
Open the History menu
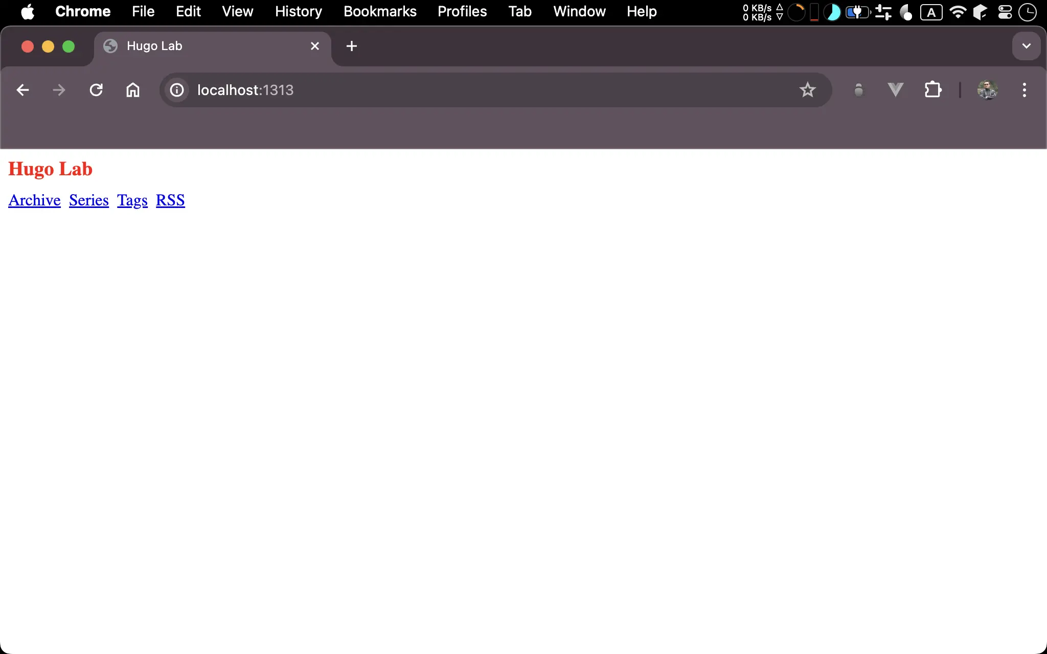(x=298, y=12)
